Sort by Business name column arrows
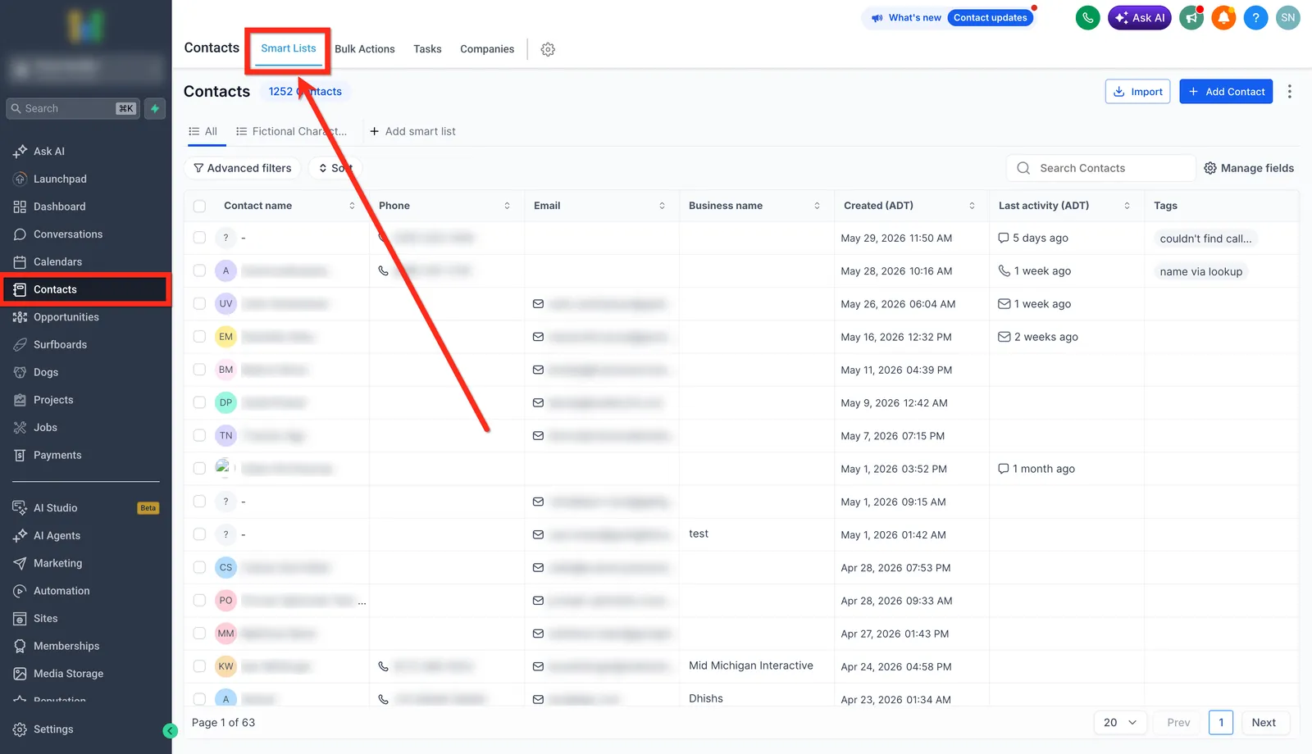 pos(817,206)
